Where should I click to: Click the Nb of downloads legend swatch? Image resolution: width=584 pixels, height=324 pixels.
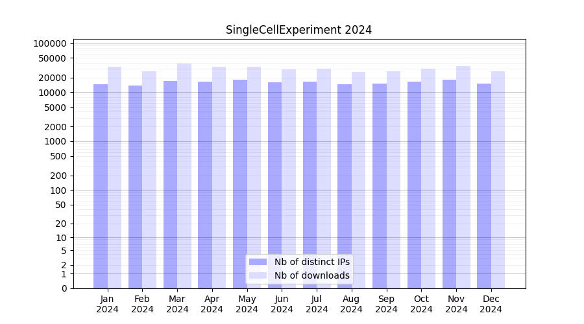click(258, 275)
